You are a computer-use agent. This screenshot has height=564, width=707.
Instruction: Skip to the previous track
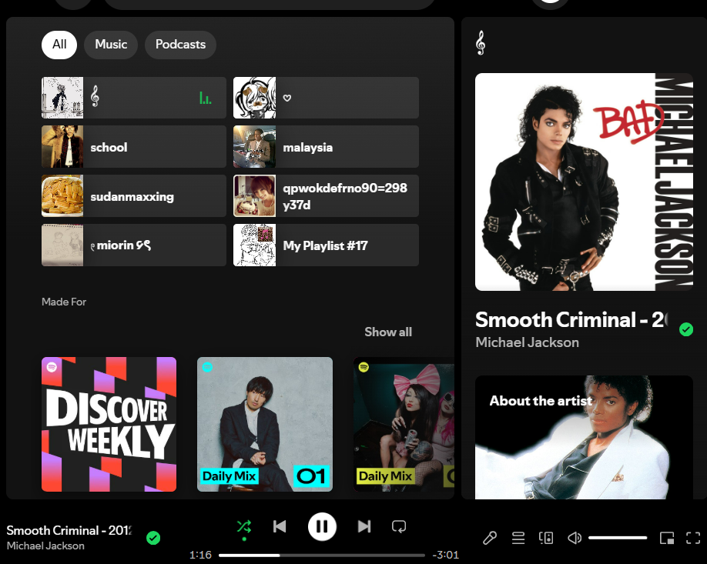tap(280, 526)
